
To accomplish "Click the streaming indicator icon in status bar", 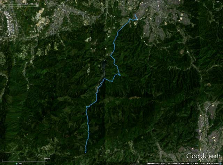I will tap(221, 164).
